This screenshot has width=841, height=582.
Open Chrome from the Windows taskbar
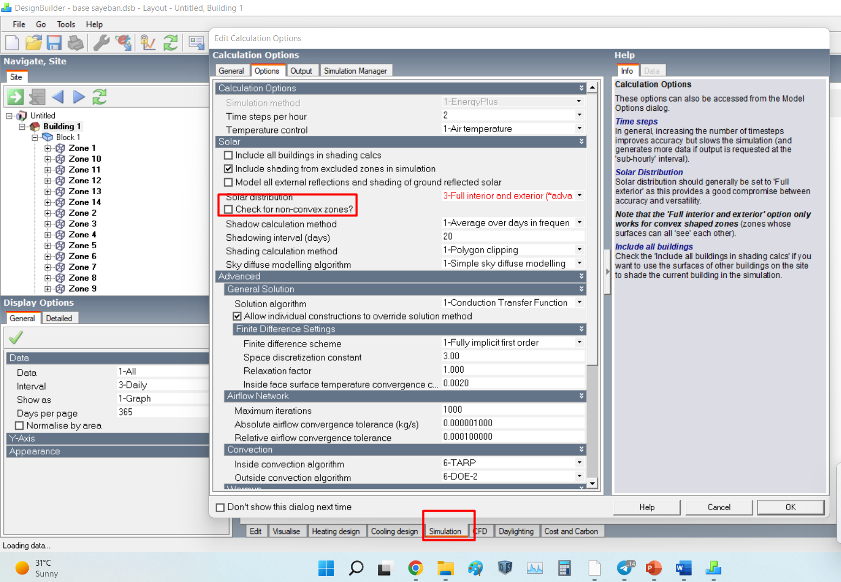415,568
